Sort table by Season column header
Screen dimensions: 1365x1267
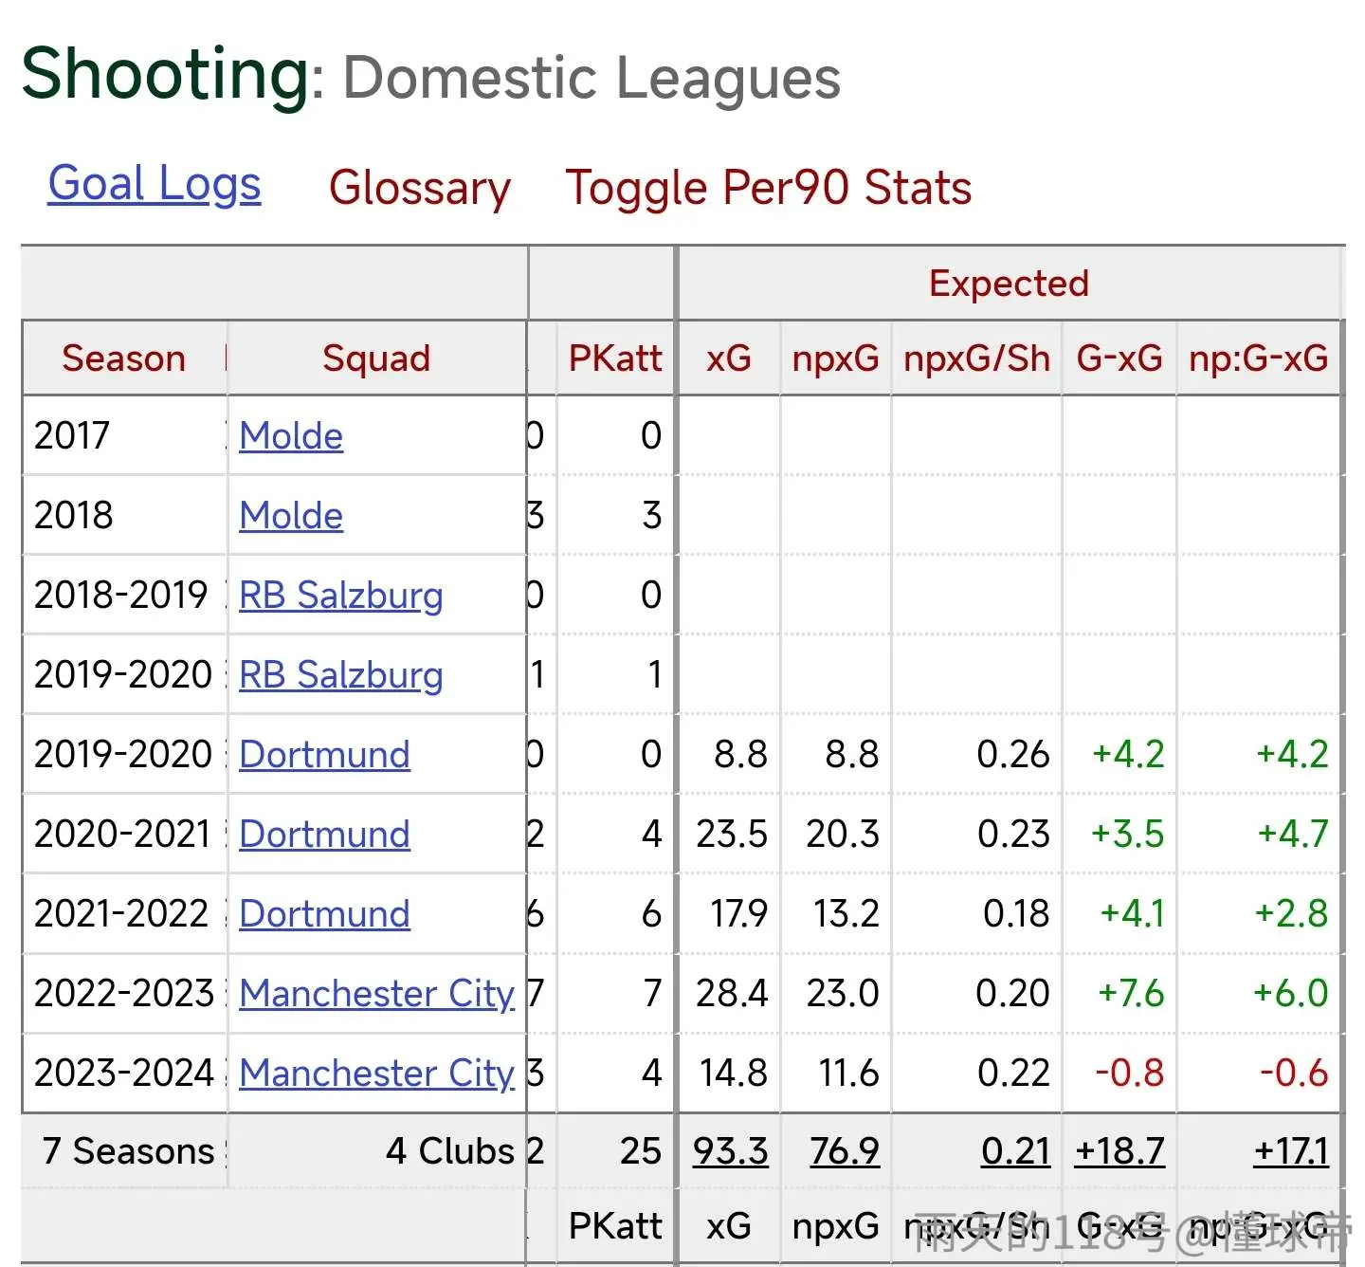click(x=123, y=358)
